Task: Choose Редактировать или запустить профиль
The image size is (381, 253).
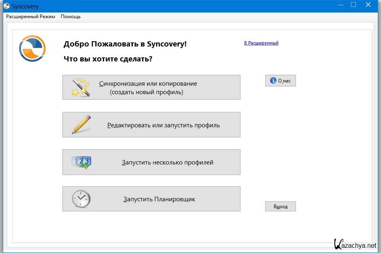Action: [163, 125]
